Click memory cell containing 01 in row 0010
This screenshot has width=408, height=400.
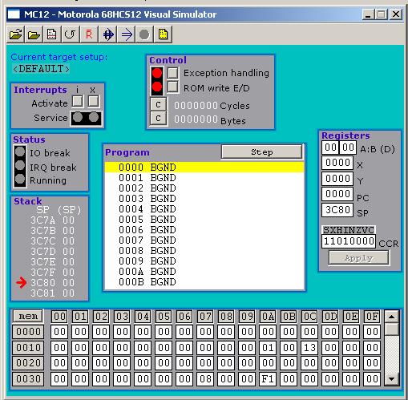pyautogui.click(x=268, y=348)
